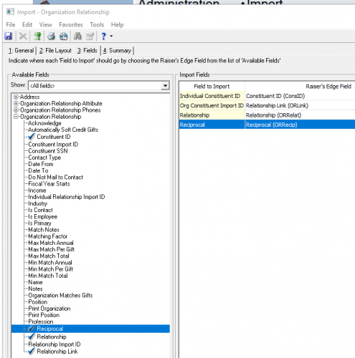
Task: Click Constituent ID (ConsID) cell
Action: pos(300,96)
